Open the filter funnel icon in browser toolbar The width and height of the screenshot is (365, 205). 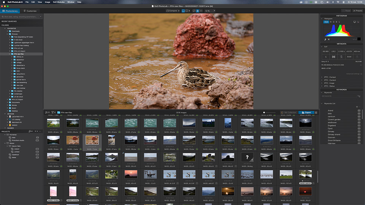coord(53,112)
